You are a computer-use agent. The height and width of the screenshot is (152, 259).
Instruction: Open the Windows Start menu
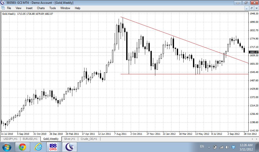coord(6,147)
